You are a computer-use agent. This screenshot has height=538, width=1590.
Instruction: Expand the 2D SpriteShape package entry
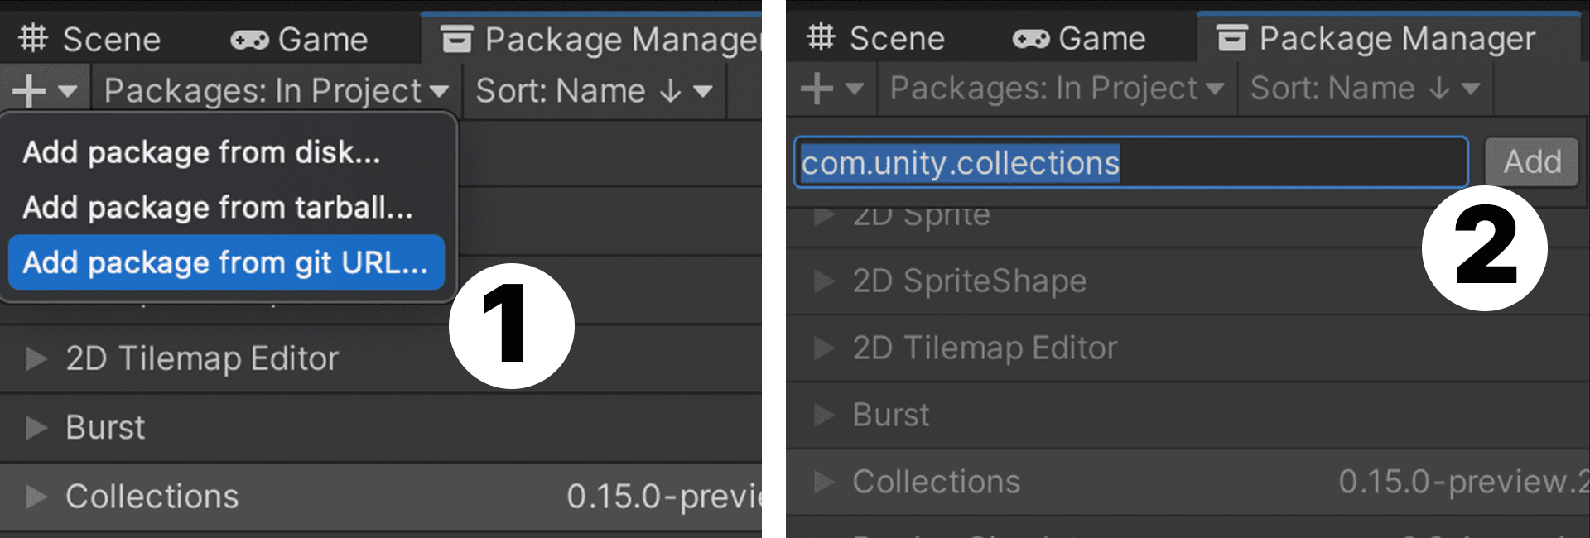[x=824, y=281]
